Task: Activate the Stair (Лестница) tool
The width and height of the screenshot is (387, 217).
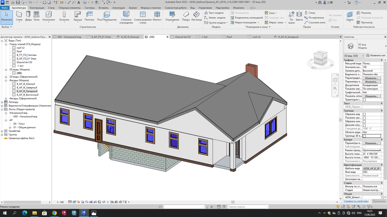Action: click(x=196, y=16)
